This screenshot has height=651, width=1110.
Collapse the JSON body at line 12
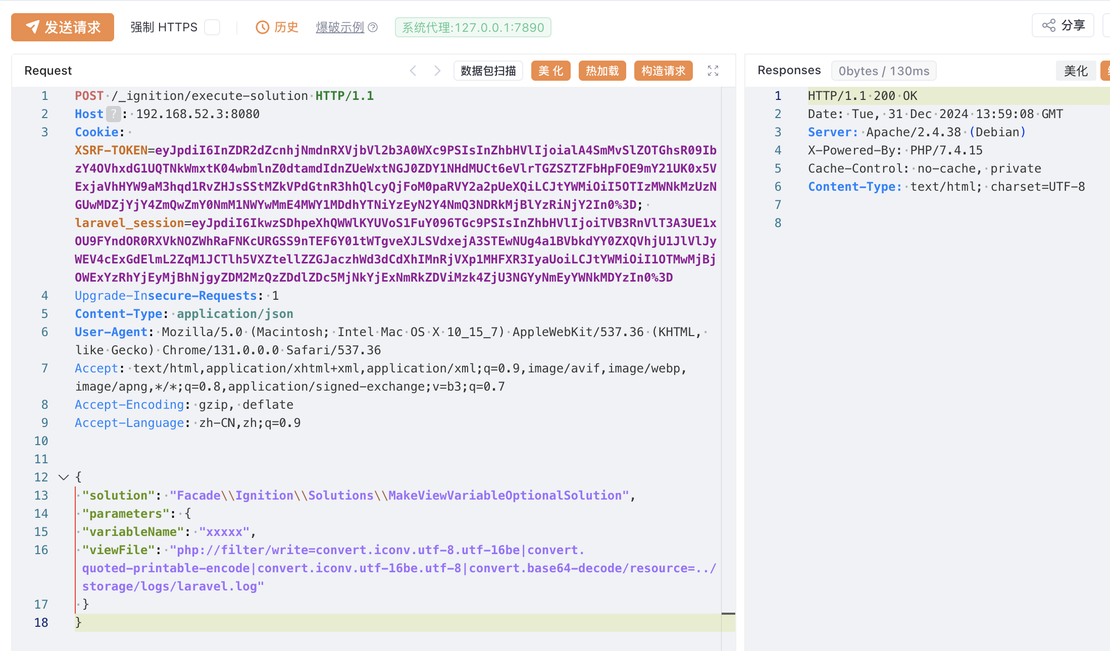click(x=63, y=477)
